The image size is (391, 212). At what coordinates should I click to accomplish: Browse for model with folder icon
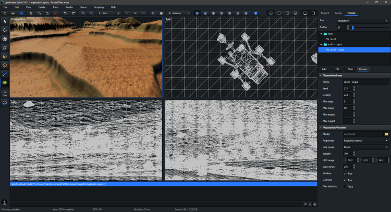[386, 134]
